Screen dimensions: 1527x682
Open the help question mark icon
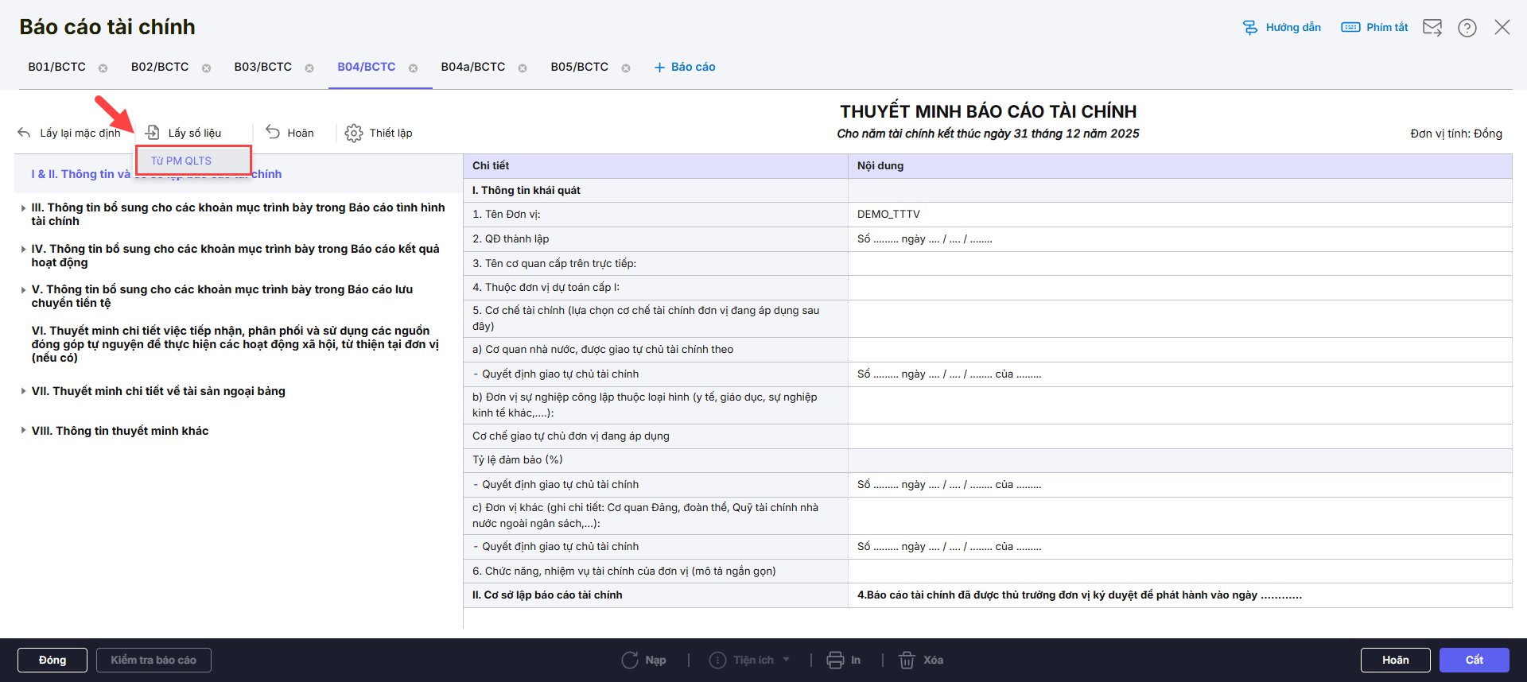point(1467,28)
